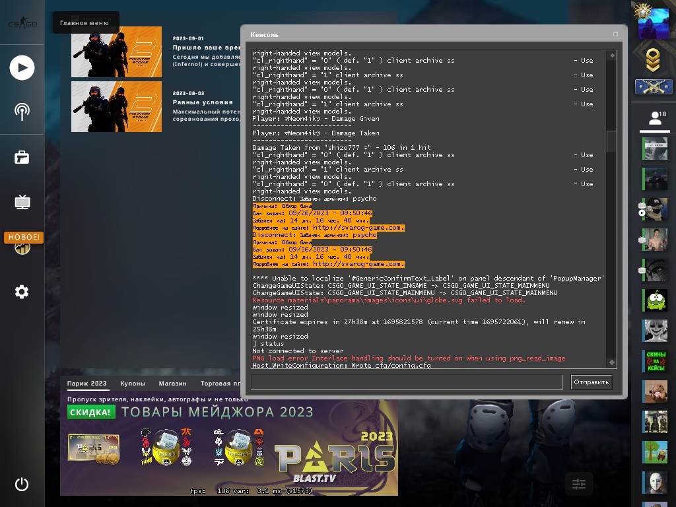Click the Отправить button in the console

point(591,382)
